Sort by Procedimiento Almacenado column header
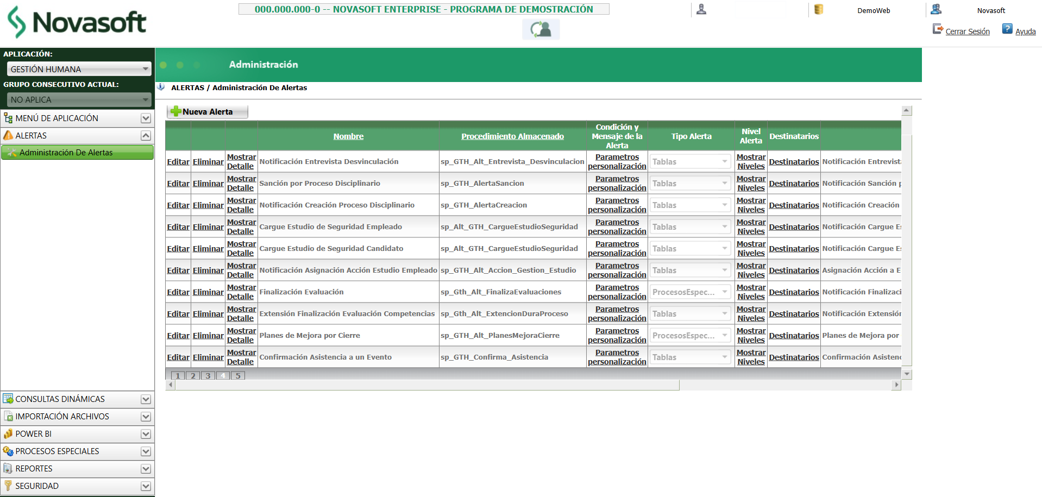 coord(512,136)
